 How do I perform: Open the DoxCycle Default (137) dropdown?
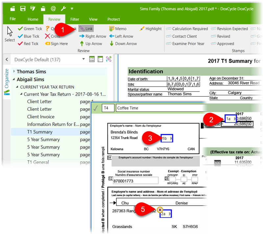pyautogui.click(x=84, y=59)
